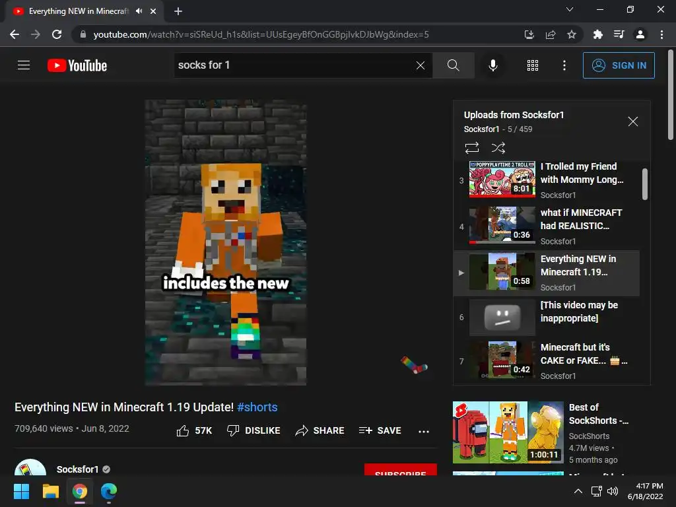The width and height of the screenshot is (676, 507).
Task: Play 'Minecraft but it's CAKE or FAKE' item
Action: coord(547,361)
